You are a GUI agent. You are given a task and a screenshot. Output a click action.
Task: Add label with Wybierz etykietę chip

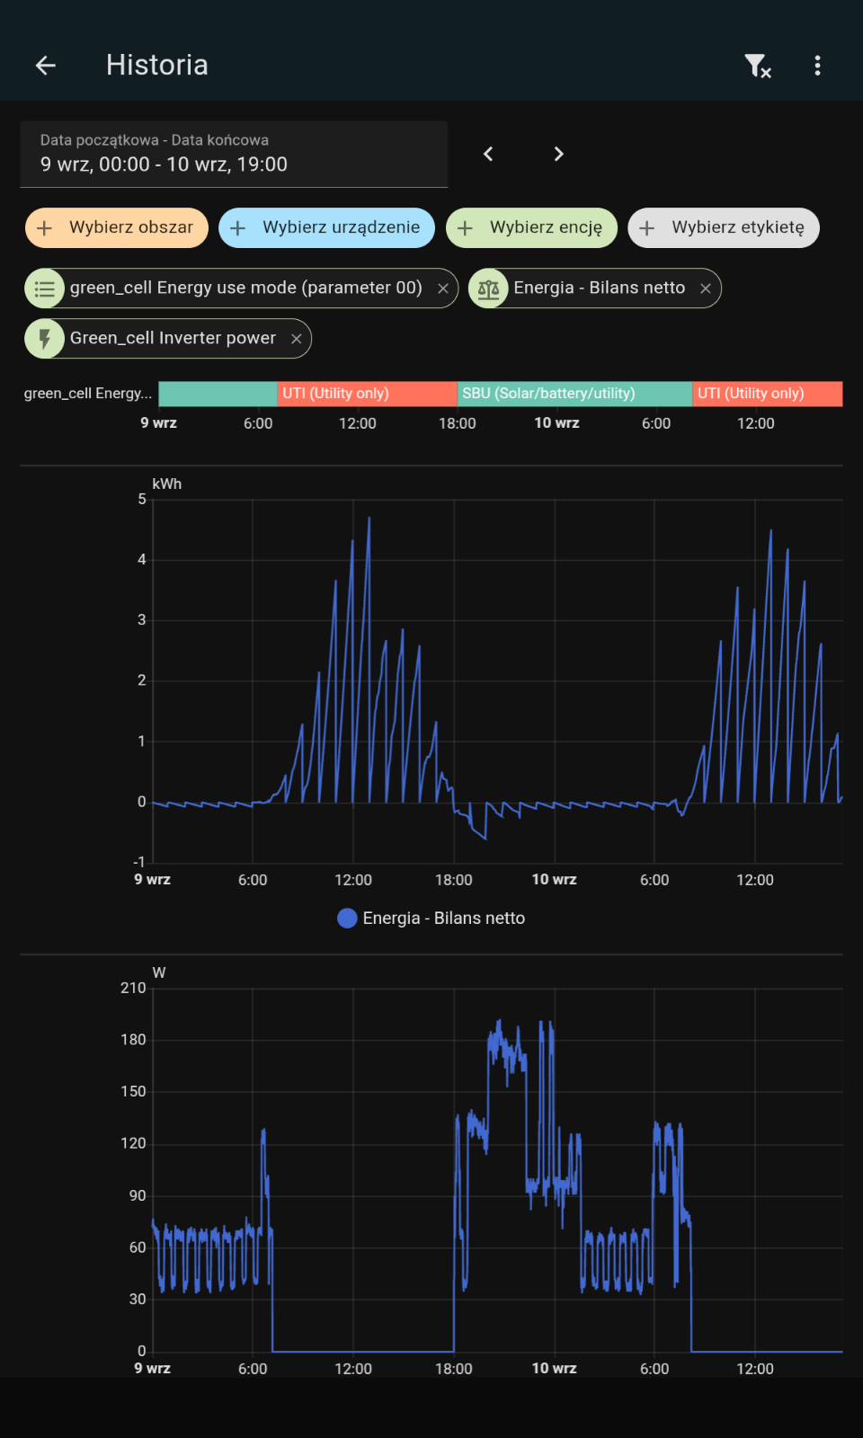[724, 227]
